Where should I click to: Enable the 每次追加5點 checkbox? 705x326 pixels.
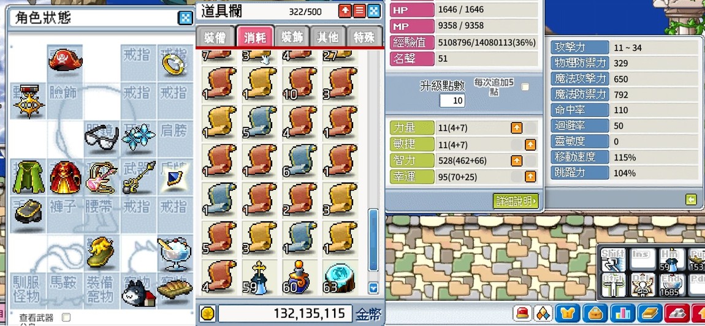point(525,87)
